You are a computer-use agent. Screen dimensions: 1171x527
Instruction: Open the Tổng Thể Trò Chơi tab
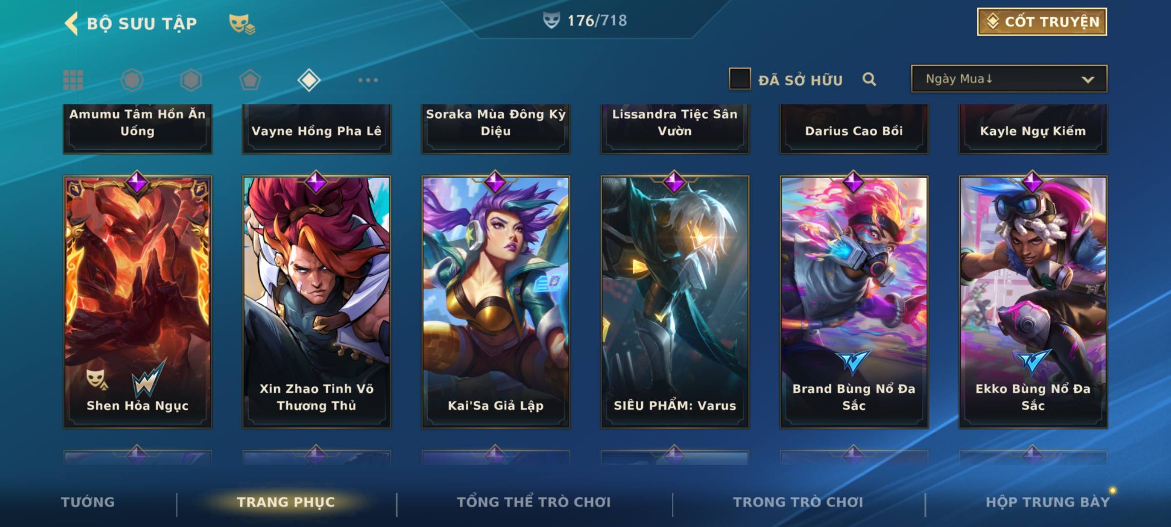[x=534, y=502]
